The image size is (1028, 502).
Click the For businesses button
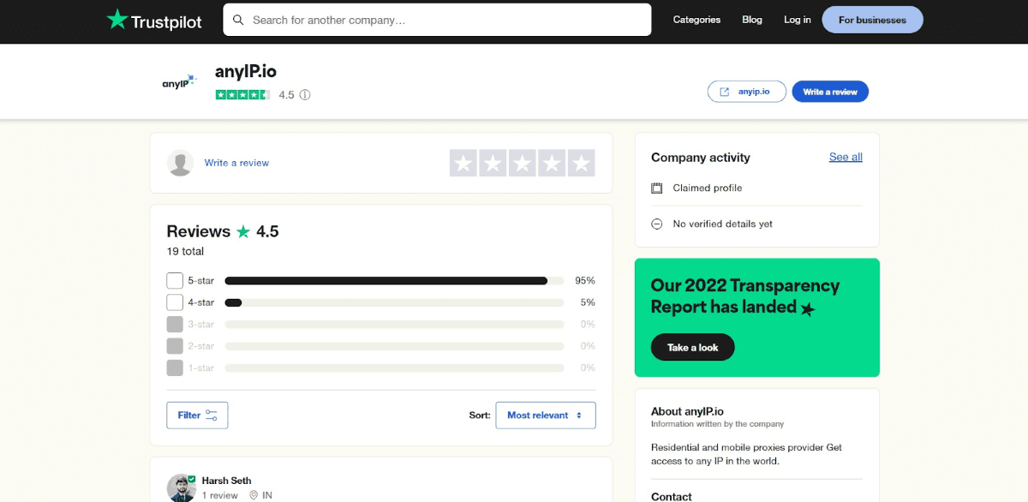(x=872, y=20)
